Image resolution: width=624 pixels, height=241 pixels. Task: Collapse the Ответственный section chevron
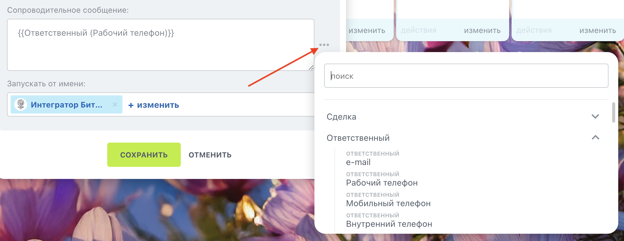(x=595, y=137)
